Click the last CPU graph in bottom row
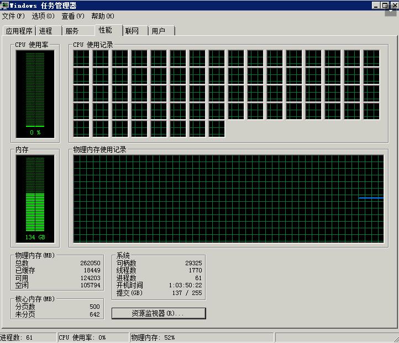The width and height of the screenshot is (399, 343). click(217, 128)
